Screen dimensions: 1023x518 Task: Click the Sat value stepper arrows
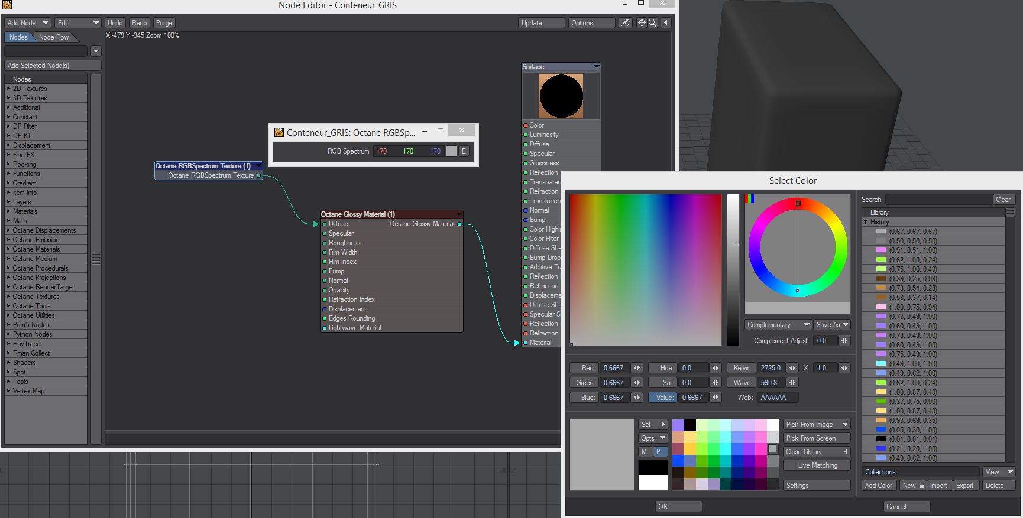(716, 383)
